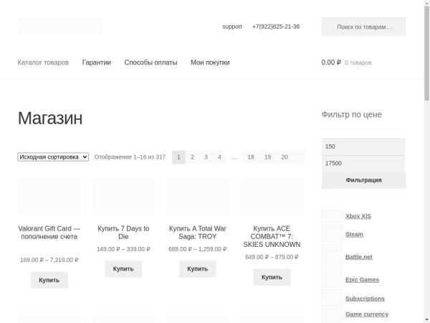Viewport: 430px width, 323px height.
Task: Jump to pagination page 20
Action: pos(285,157)
